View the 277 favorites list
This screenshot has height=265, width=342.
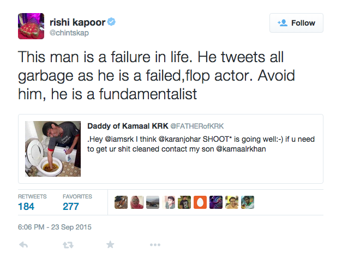pos(71,207)
